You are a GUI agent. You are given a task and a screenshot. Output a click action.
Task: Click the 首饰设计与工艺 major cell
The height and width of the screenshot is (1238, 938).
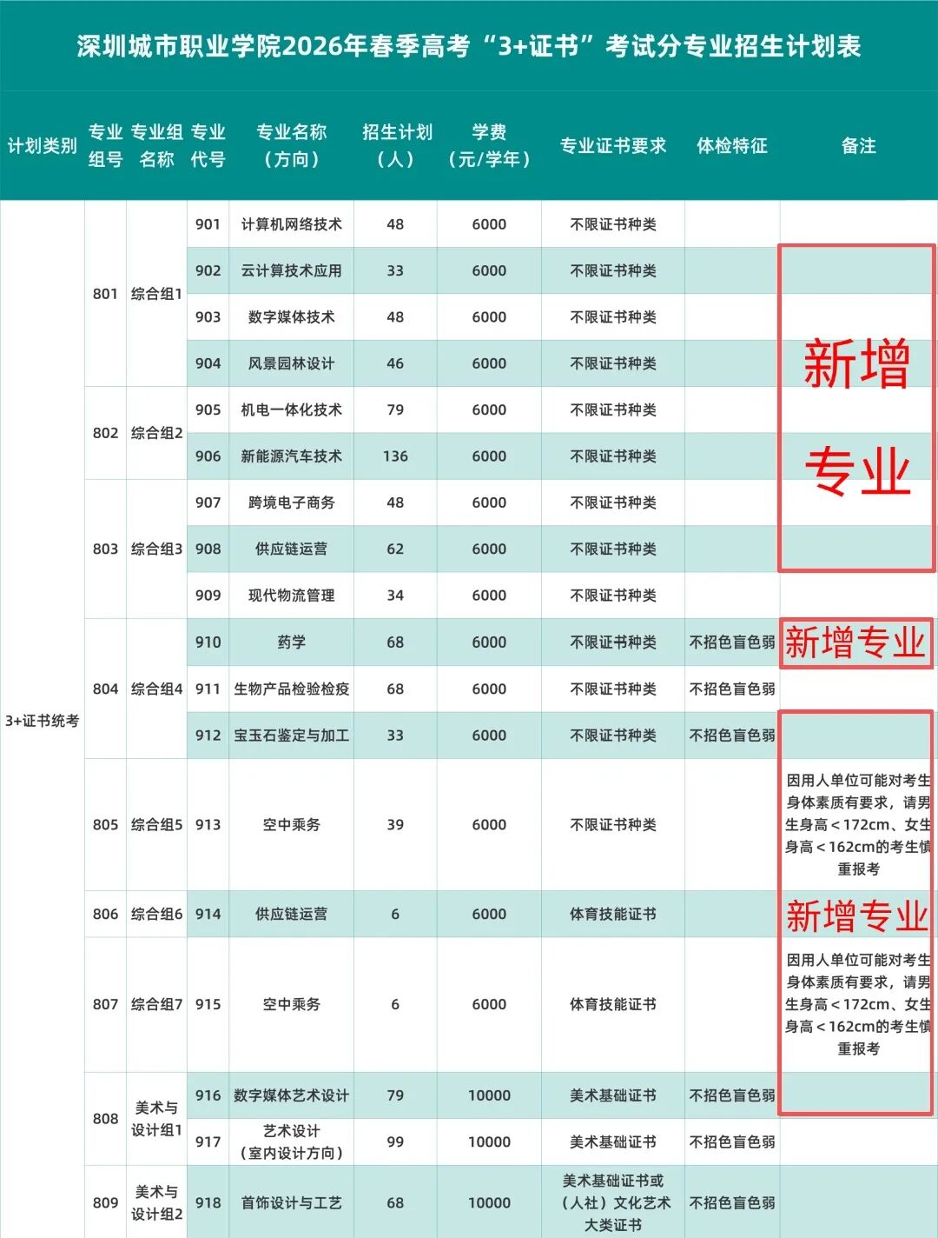click(x=291, y=1203)
